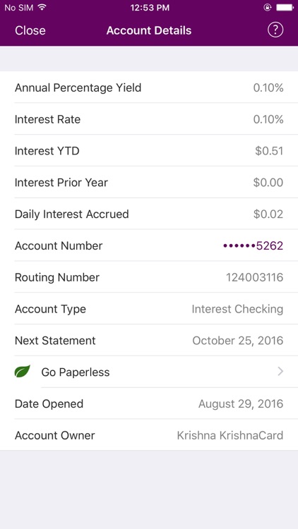Reveal masked account number ending 5262
This screenshot has width=298, height=529.
point(253,245)
